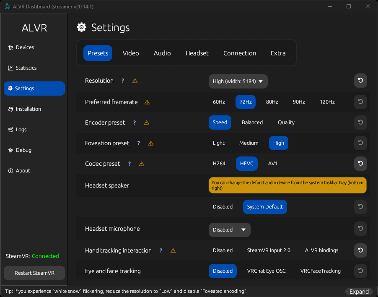Select 80Hz preferred framerate
The height and width of the screenshot is (297, 378).
pos(272,102)
